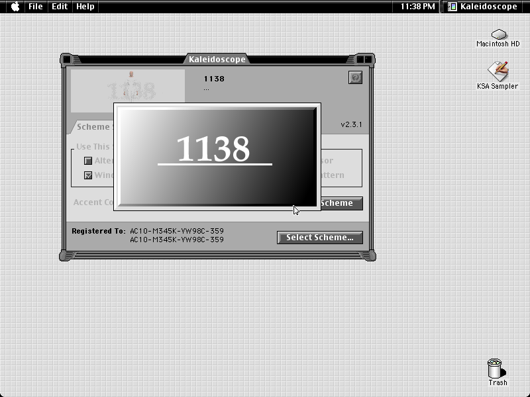
Task: Open the Edit menu
Action: click(x=60, y=7)
